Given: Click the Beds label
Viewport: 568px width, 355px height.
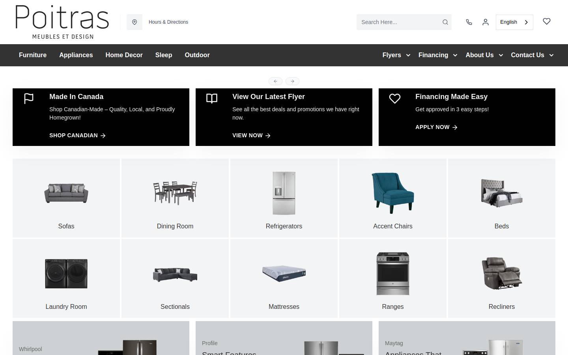Looking at the screenshot, I should pos(502,226).
